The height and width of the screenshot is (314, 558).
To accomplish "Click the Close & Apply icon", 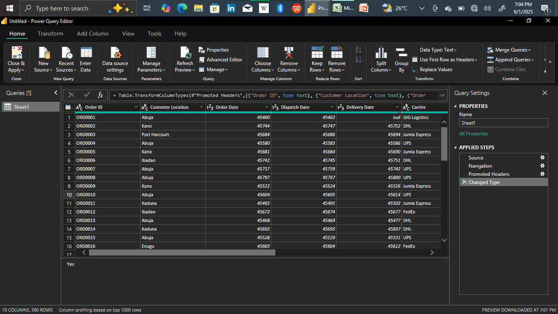I will click(17, 52).
